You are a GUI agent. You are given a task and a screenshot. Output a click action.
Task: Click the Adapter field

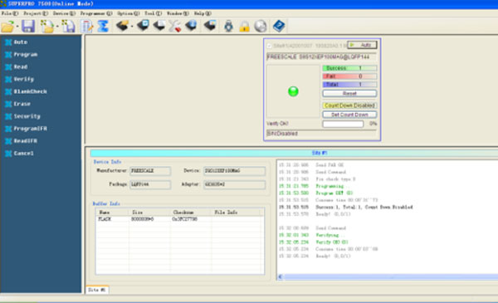pos(234,184)
